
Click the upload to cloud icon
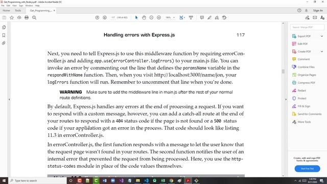point(19,18)
